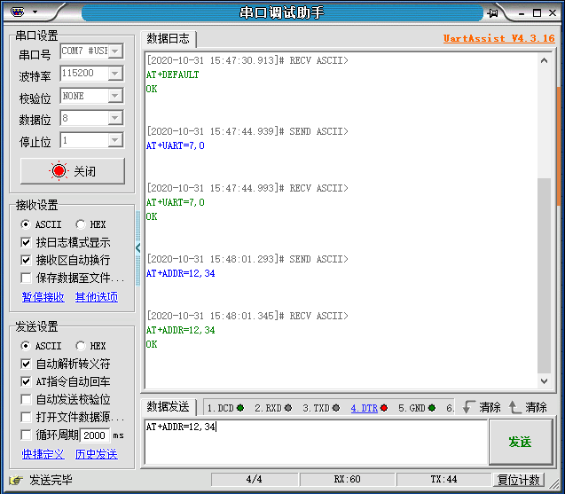The image size is (565, 494).
Task: Click the AT+DEFAULT log line
Action: tap(173, 74)
